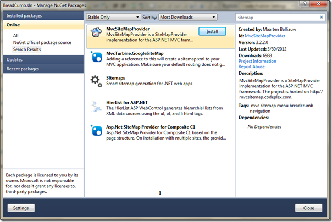Click the Sort by: label
The width and height of the screenshot is (332, 222).
tap(150, 18)
